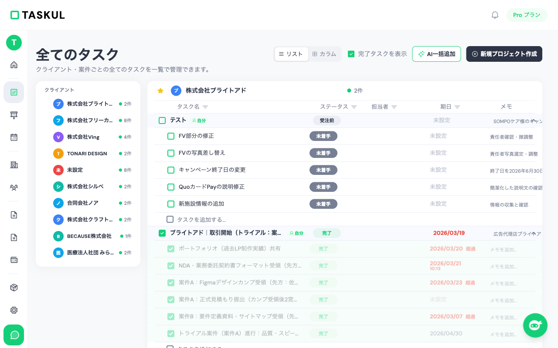The image size is (558, 348).
Task: Check the 新施設情報の追加 task
Action: (171, 204)
